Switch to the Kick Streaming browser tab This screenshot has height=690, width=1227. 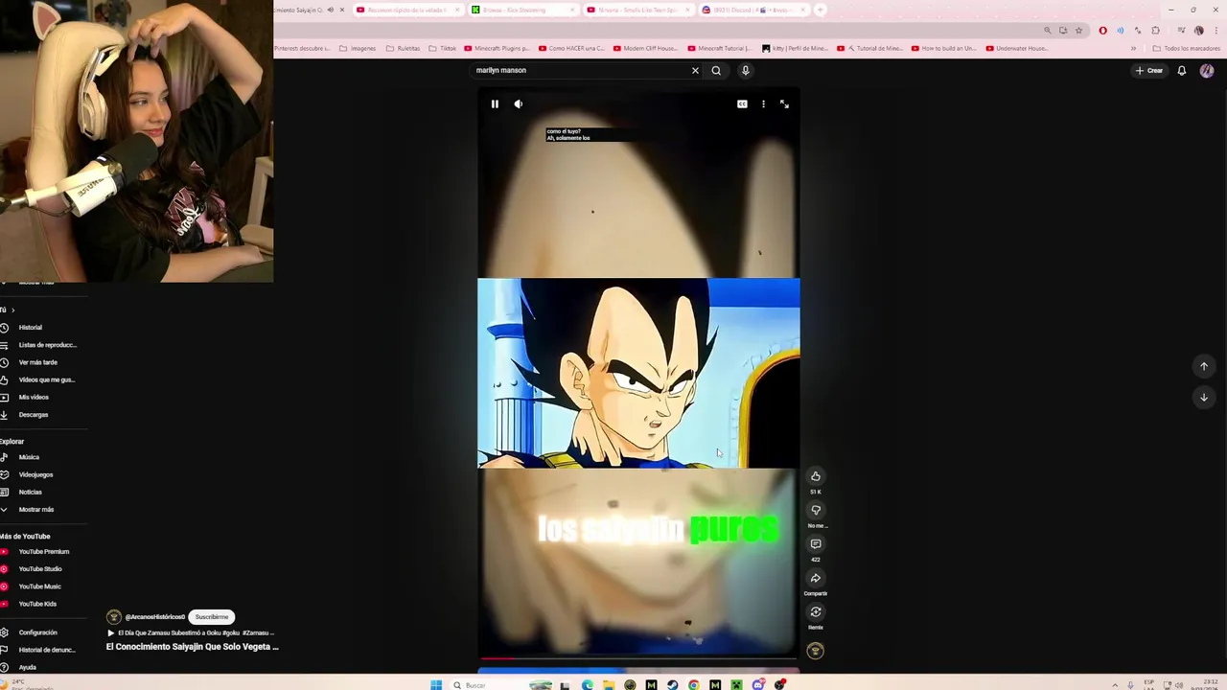point(522,10)
